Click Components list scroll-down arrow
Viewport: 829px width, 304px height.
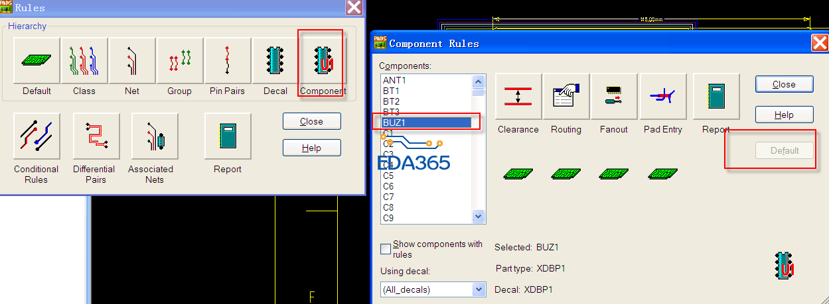[x=479, y=216]
